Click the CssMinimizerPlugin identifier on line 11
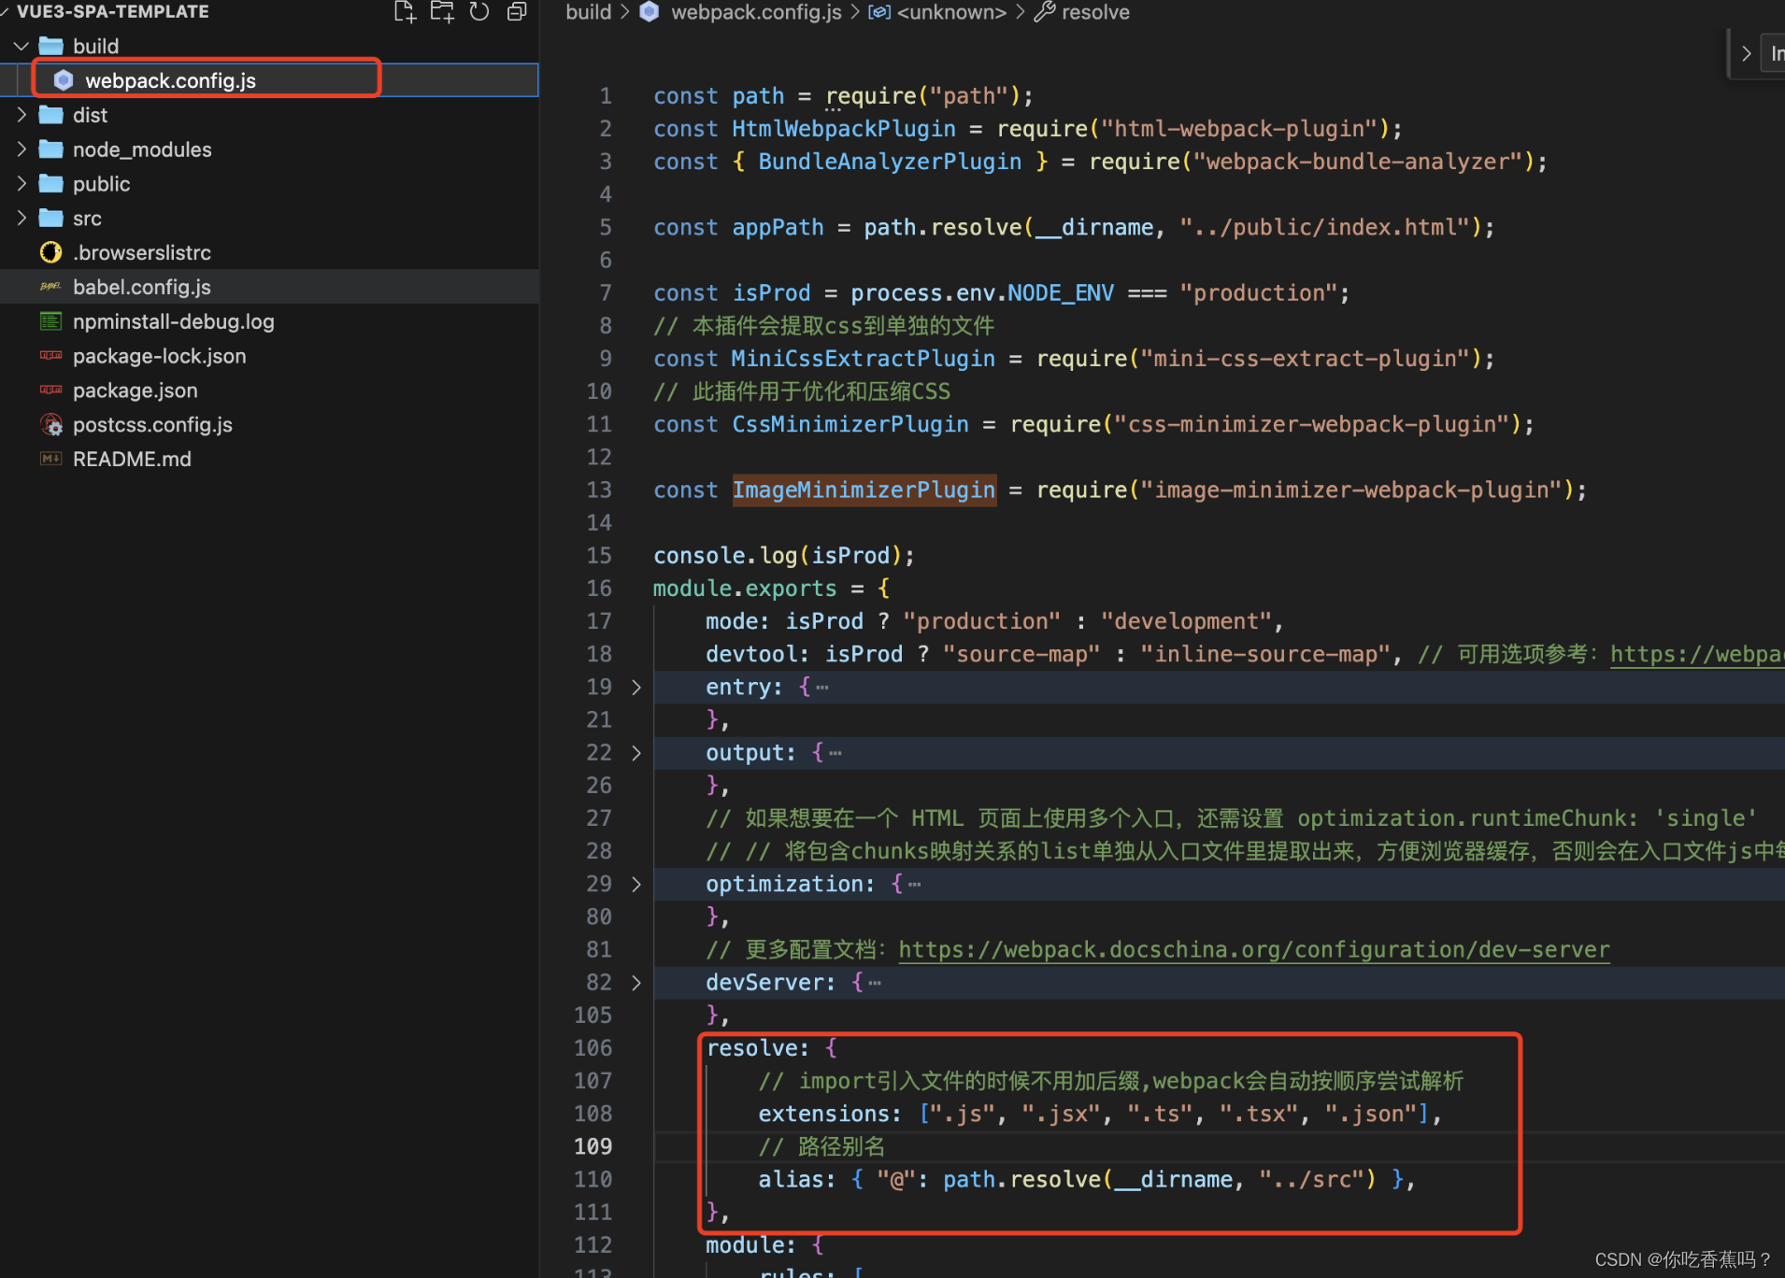Image resolution: width=1785 pixels, height=1278 pixels. pos(850,424)
